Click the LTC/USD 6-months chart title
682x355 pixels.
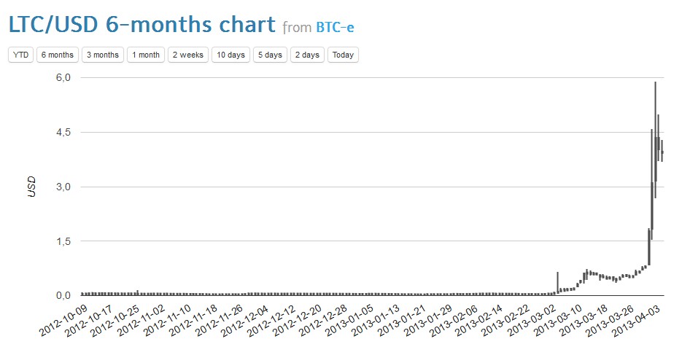click(142, 25)
